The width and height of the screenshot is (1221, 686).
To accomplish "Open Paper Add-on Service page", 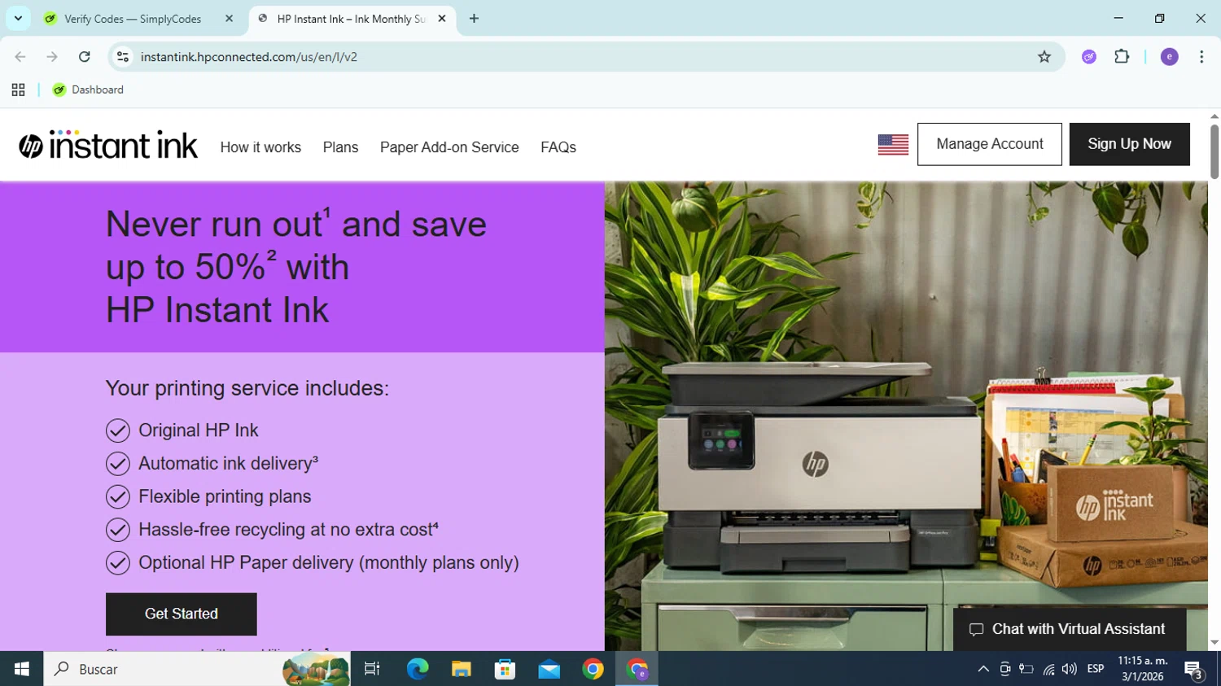I will point(449,147).
